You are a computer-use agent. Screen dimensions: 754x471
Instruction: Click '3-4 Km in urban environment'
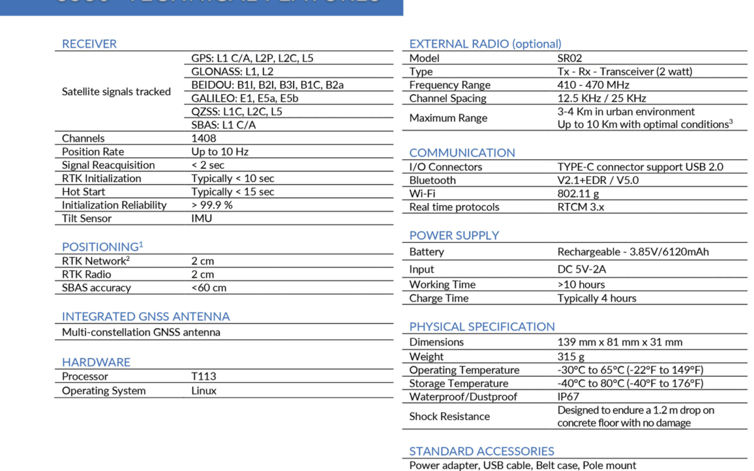626,112
